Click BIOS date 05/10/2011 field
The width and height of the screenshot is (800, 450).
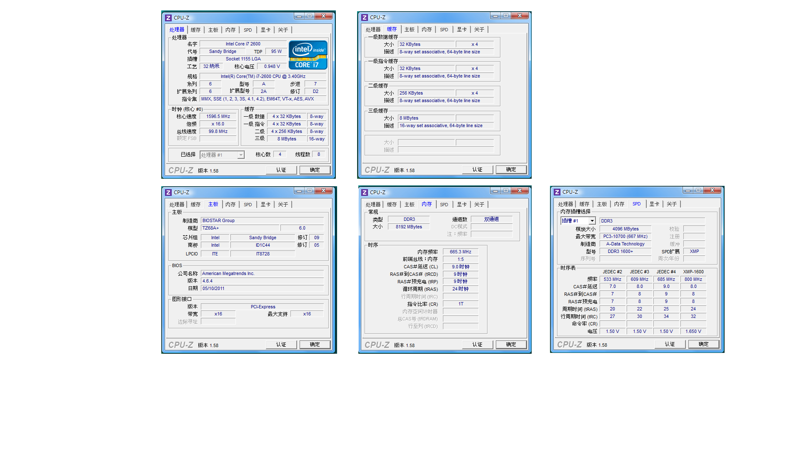[262, 289]
